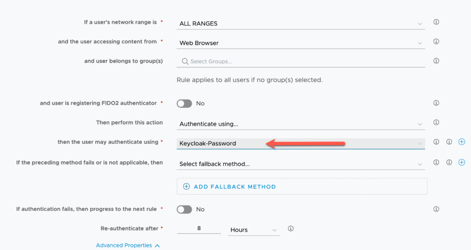This screenshot has width=471, height=250.
Task: Click ADD FALLBACK METHOD button
Action: click(x=230, y=186)
